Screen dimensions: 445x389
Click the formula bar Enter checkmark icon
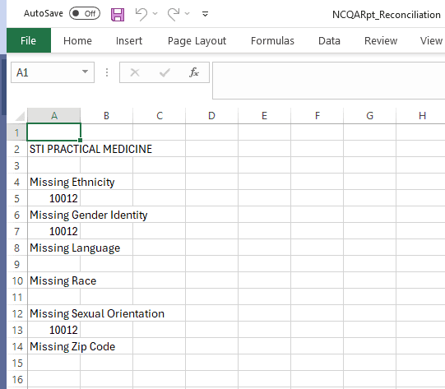pos(165,72)
